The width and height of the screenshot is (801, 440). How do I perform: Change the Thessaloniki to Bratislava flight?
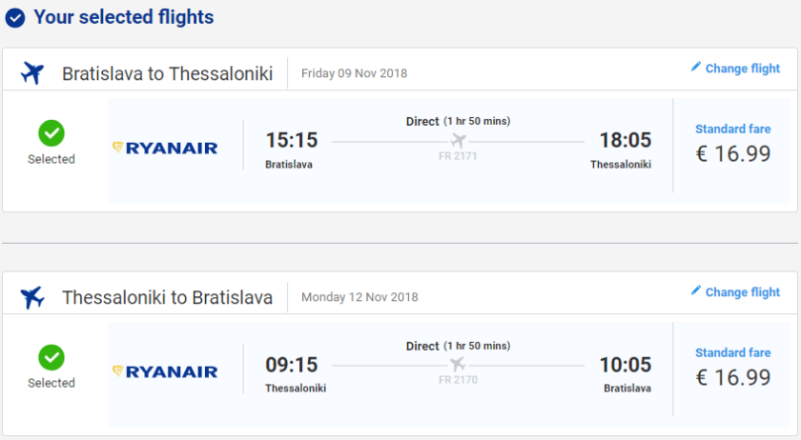tap(742, 292)
